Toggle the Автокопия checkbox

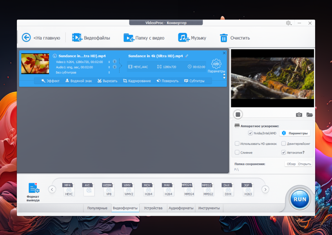[283, 152]
